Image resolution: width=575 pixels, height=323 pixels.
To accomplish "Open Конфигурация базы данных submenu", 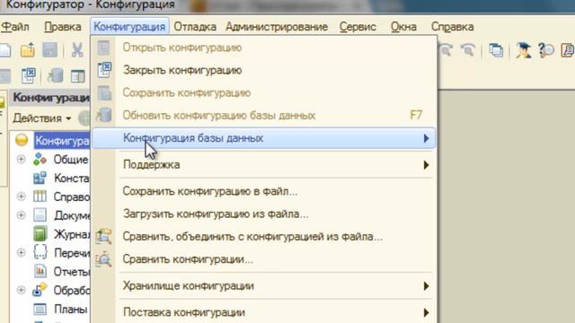I will pos(263,138).
